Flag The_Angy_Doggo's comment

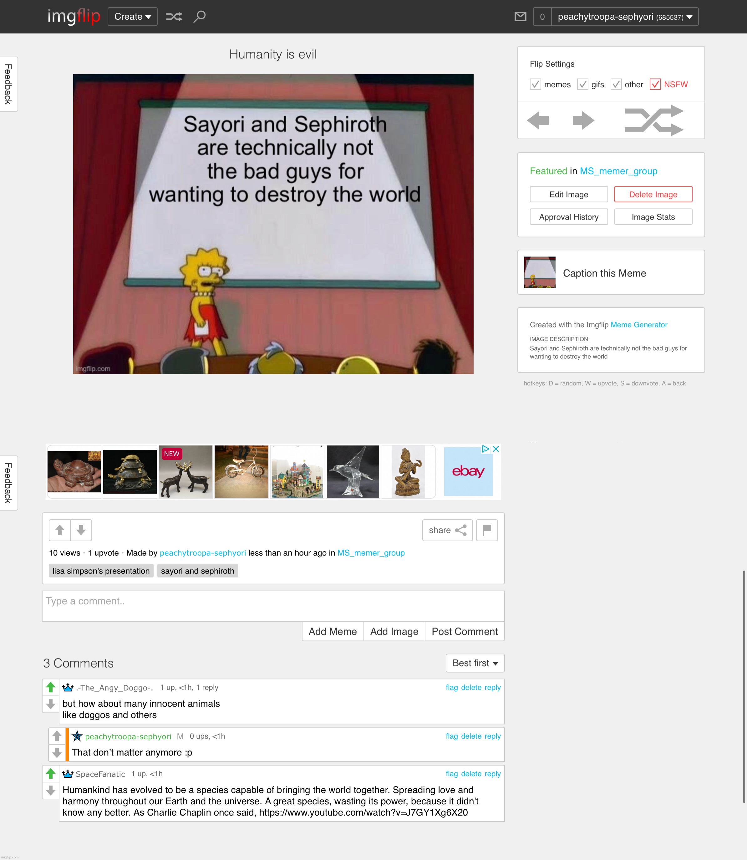452,687
